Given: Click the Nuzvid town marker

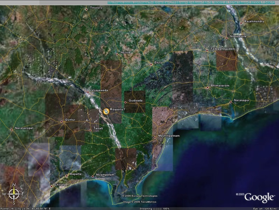Looking at the screenshot, I should click(x=117, y=54).
